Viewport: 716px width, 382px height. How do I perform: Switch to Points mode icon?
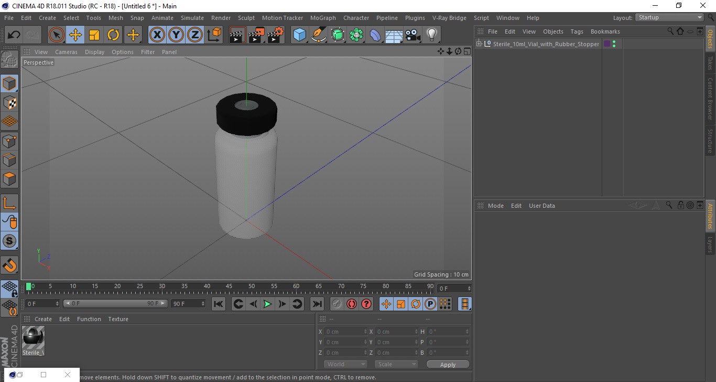[x=9, y=141]
